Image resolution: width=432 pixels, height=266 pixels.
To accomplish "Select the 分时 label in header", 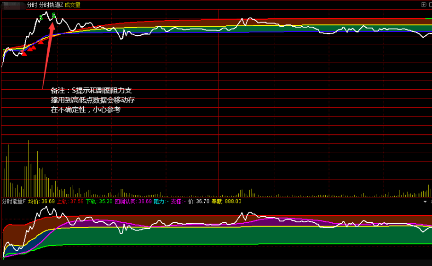I will [x=32, y=5].
